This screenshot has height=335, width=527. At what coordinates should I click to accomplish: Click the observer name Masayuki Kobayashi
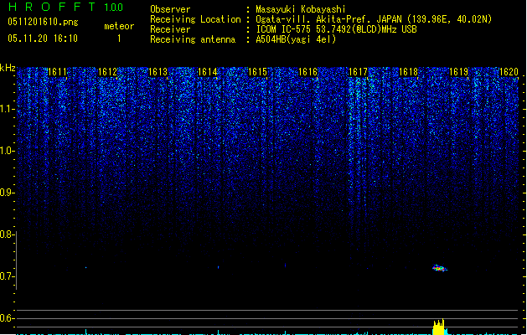301,9
